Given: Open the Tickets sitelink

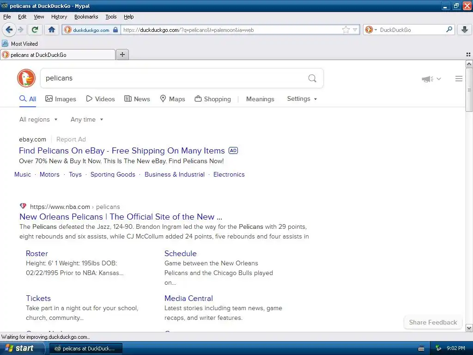Looking at the screenshot, I should tap(38, 298).
